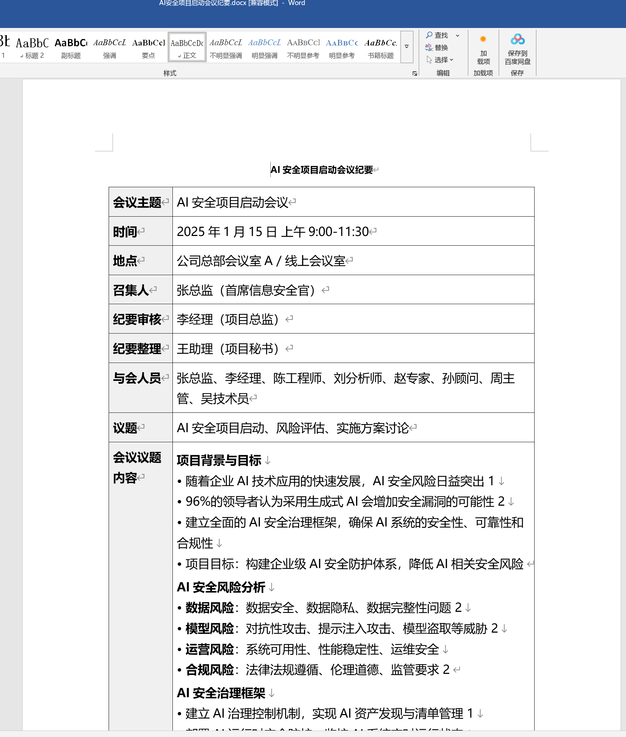
Task: Select the 正文 style
Action: pyautogui.click(x=187, y=47)
